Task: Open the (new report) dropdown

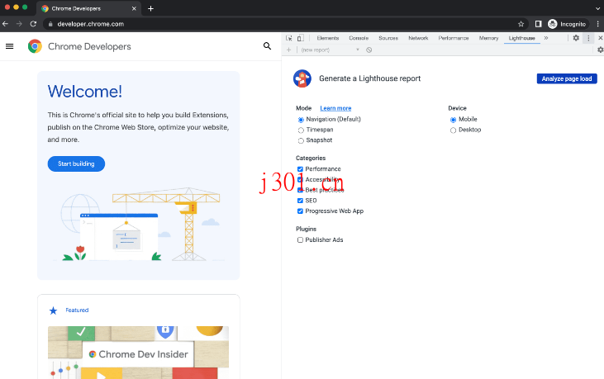Action: [331, 50]
